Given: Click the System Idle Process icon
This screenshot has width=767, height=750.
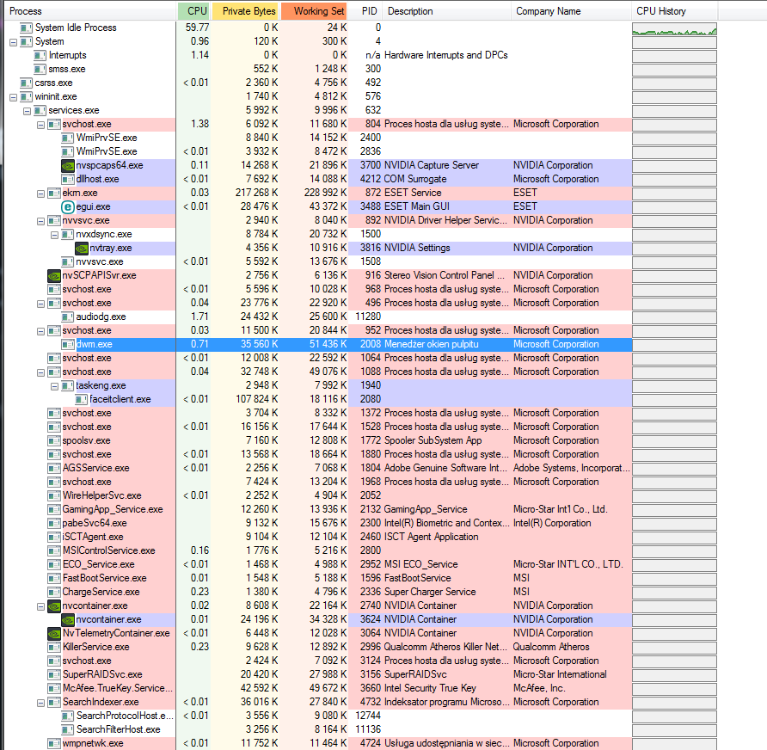Looking at the screenshot, I should (26, 28).
